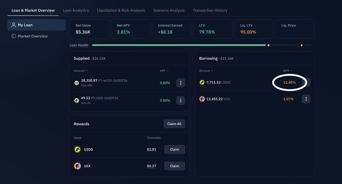Select My Loan in sidebar

(x=36, y=25)
